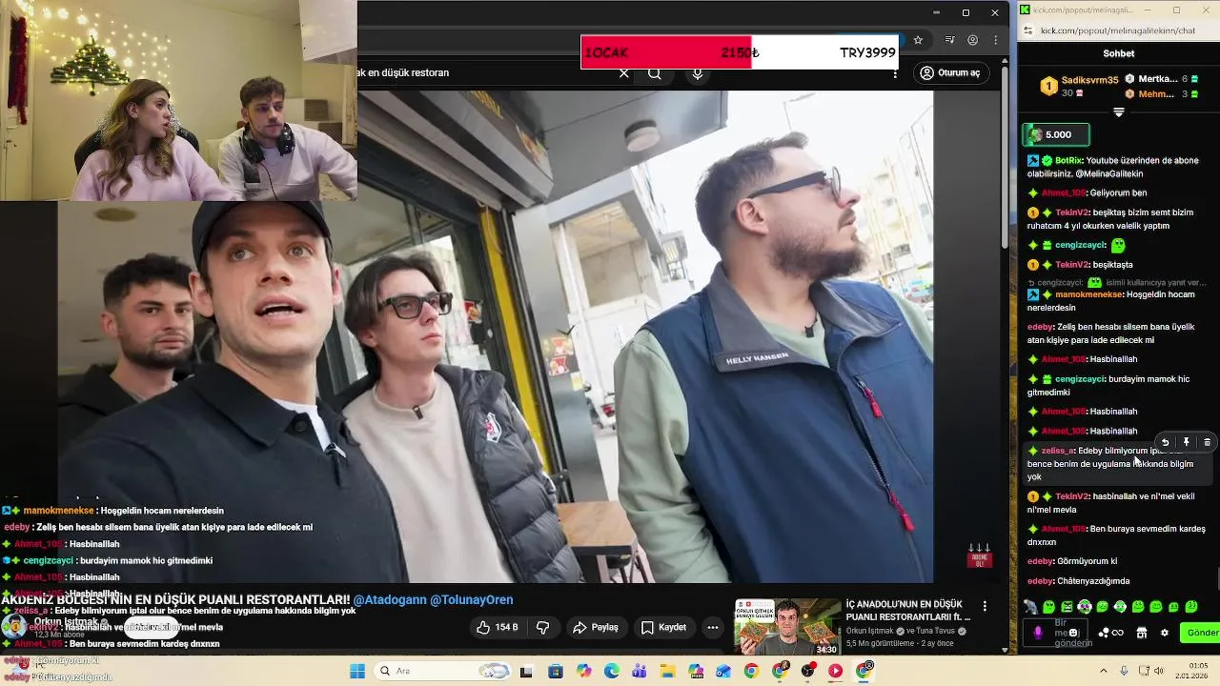1220x686 pixels.
Task: Open the emoji picker smiley in chat input
Action: 1073,633
